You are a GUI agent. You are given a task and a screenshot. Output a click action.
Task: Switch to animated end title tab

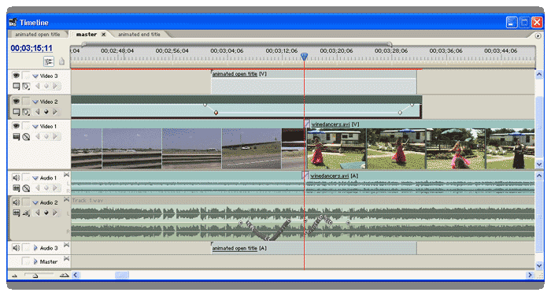pos(139,34)
